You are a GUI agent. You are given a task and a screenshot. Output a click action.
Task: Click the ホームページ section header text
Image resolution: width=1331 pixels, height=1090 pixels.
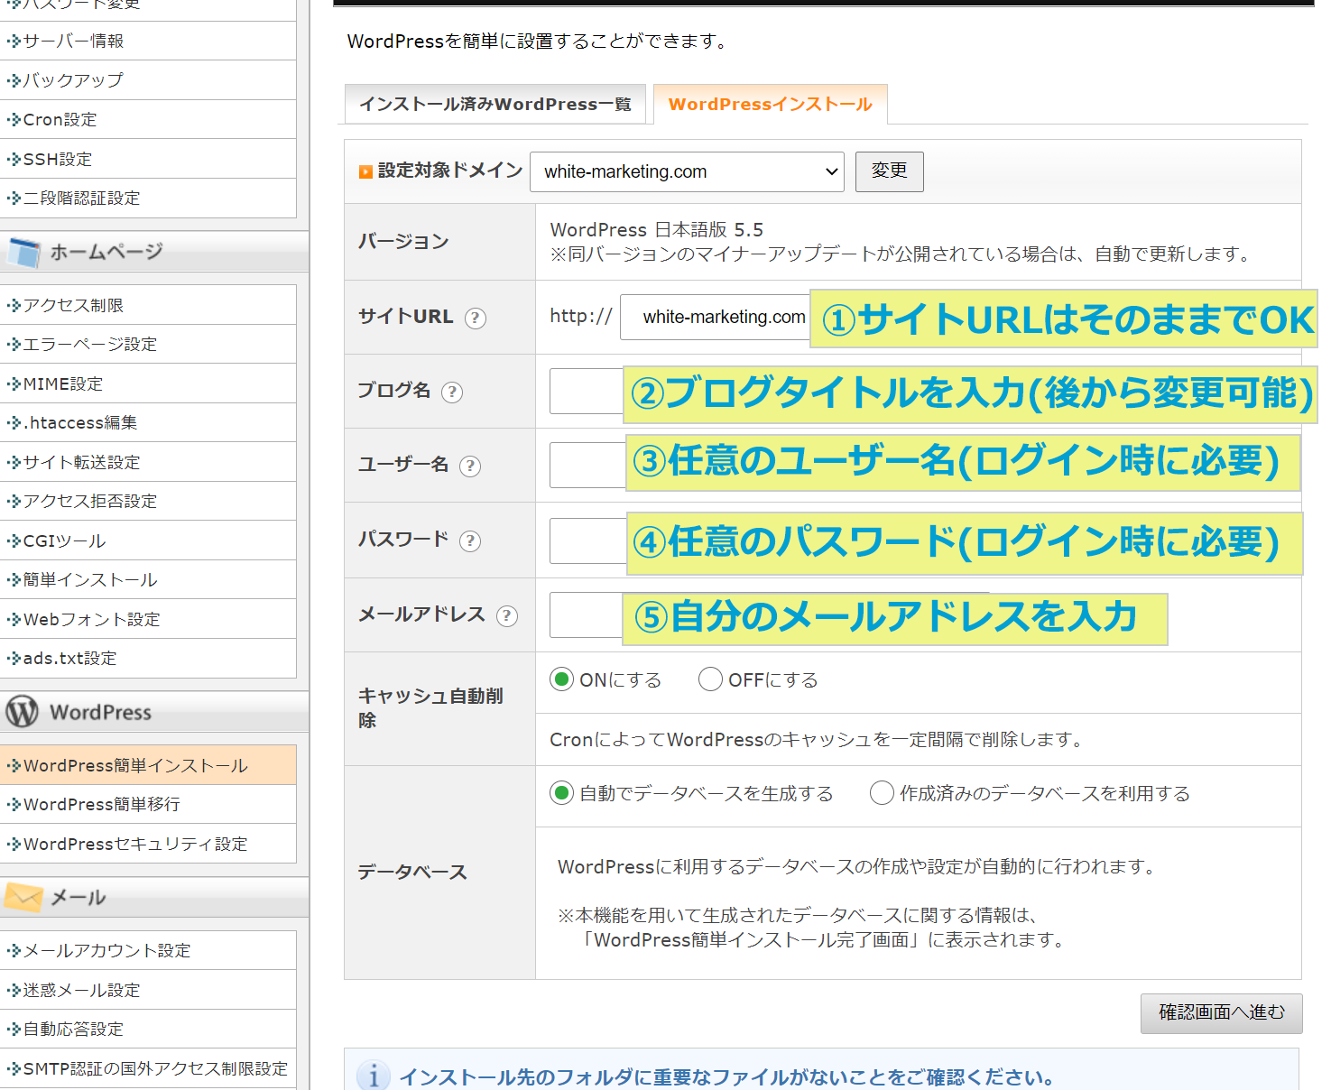click(x=106, y=252)
